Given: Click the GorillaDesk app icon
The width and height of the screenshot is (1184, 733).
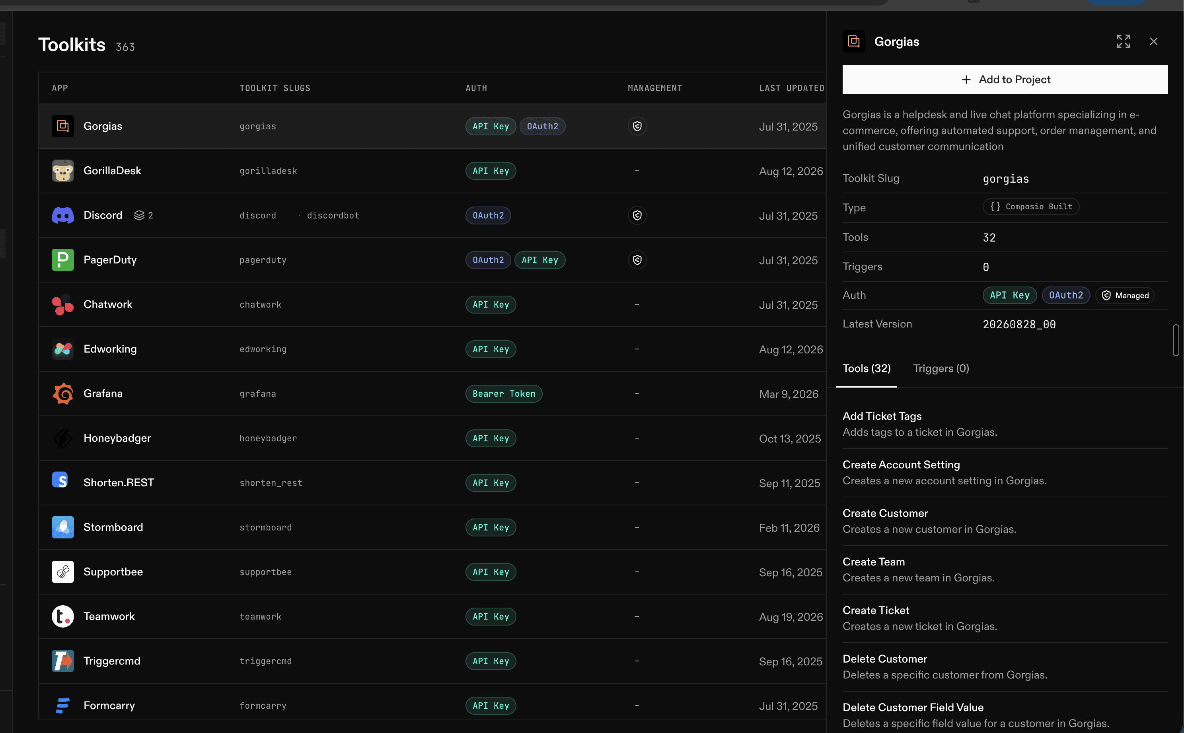Looking at the screenshot, I should [63, 171].
